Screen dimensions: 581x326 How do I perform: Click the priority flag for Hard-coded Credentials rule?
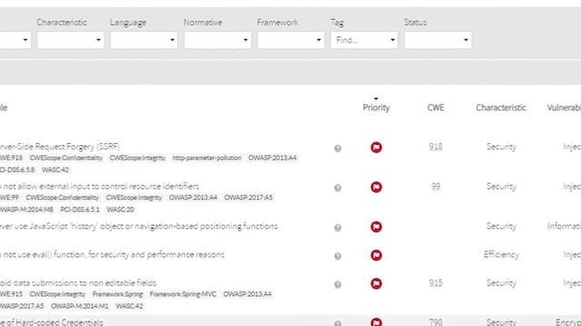(x=376, y=322)
